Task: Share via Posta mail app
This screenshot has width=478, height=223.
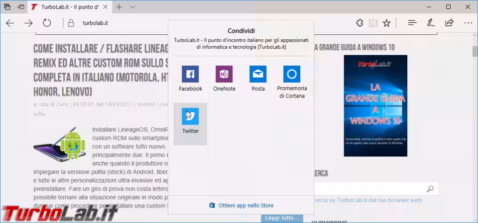Action: 258,79
